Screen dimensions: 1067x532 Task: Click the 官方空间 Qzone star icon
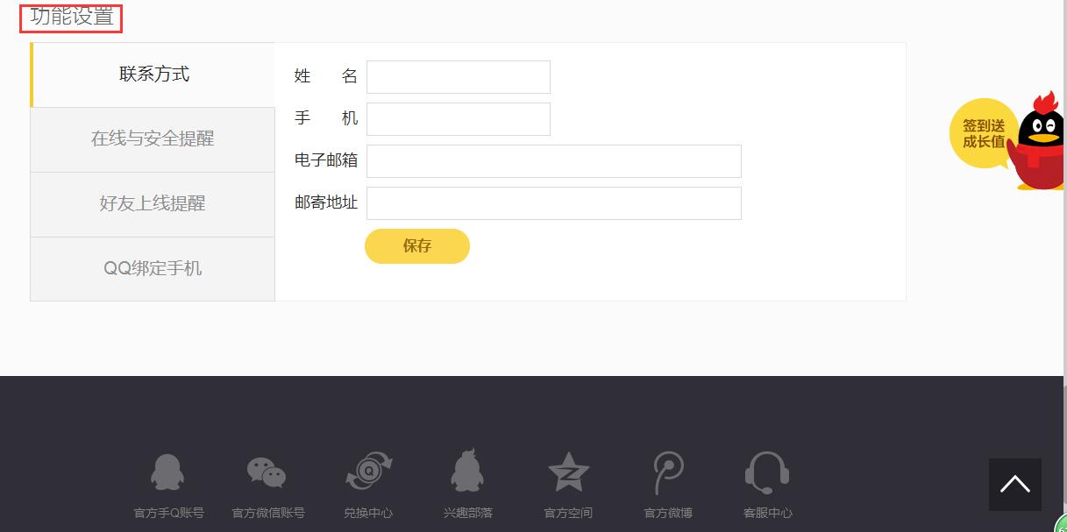click(x=568, y=472)
